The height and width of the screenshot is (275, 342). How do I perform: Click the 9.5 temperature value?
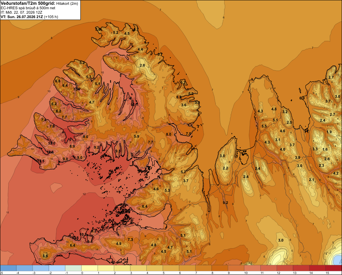(118, 151)
